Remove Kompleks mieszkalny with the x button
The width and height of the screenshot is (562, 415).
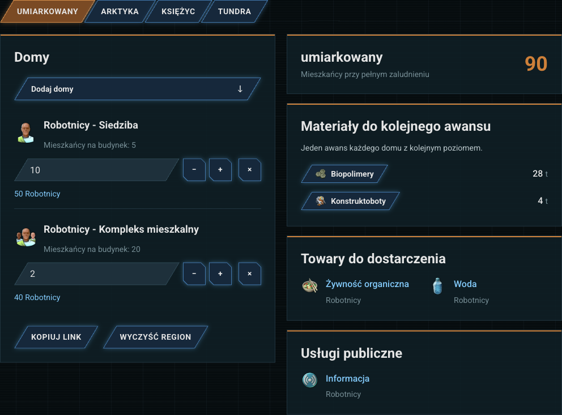tap(250, 273)
